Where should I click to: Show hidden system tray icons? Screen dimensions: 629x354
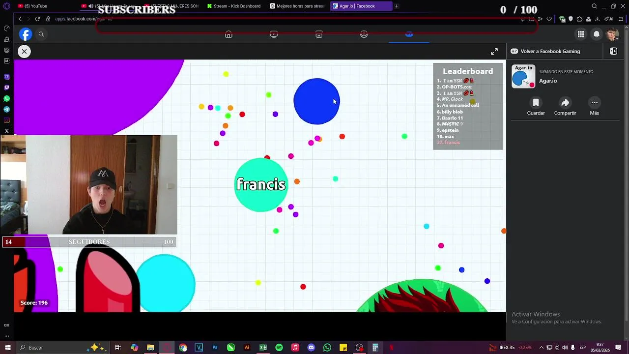pyautogui.click(x=542, y=348)
